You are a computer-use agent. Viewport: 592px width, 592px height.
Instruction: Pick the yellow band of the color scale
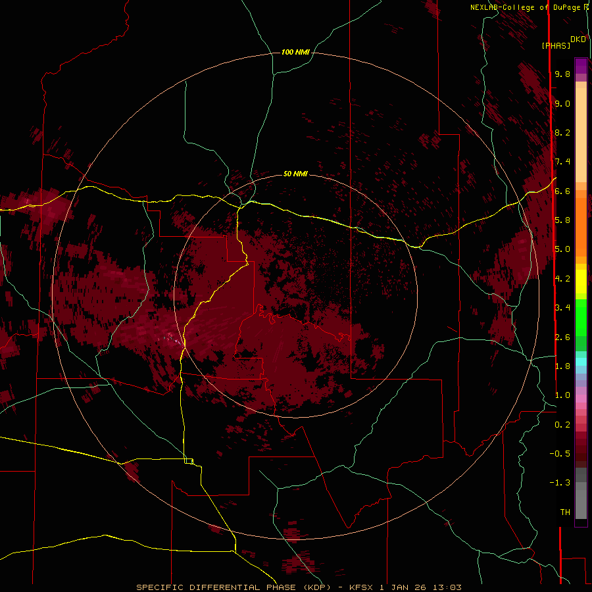pos(581,281)
